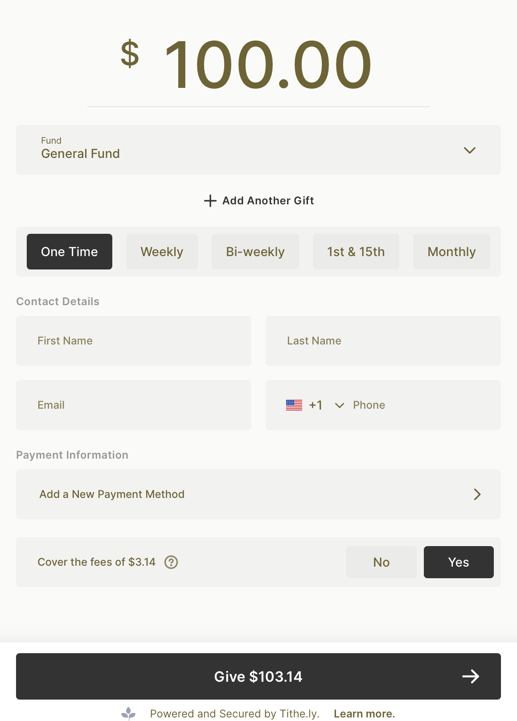Switch to Monthly frequency tab
Viewport: 517px width, 721px height.
[451, 252]
